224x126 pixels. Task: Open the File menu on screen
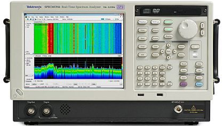29,17
